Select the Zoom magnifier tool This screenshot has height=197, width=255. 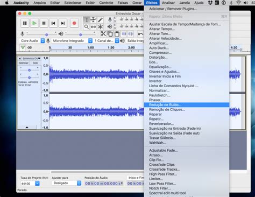[86, 27]
